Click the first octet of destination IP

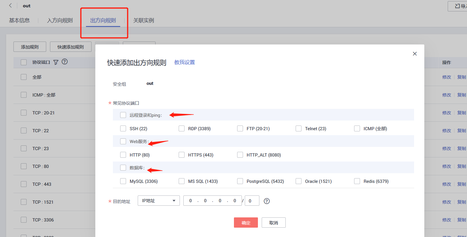[x=191, y=201]
